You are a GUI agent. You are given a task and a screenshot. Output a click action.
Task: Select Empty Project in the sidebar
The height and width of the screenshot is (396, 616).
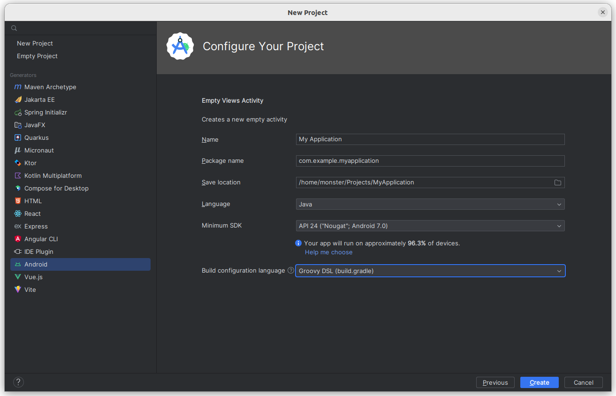tap(80, 56)
